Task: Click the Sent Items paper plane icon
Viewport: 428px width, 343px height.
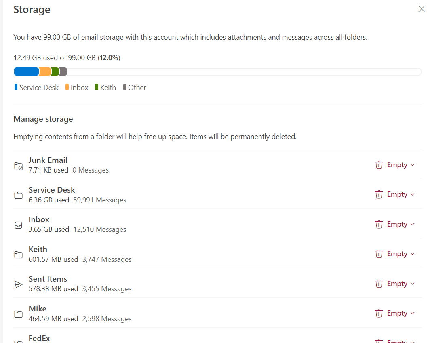Action: [18, 284]
